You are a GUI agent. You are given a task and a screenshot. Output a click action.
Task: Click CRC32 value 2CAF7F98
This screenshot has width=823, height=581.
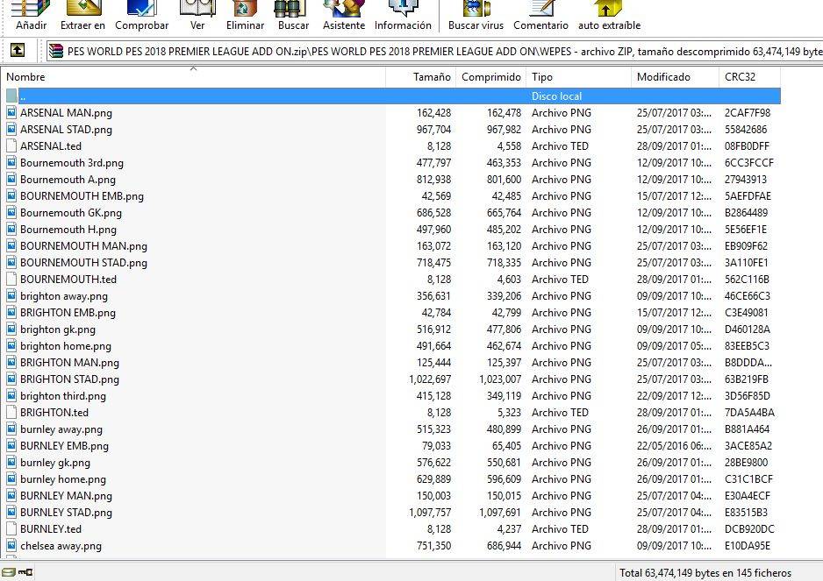click(x=748, y=113)
